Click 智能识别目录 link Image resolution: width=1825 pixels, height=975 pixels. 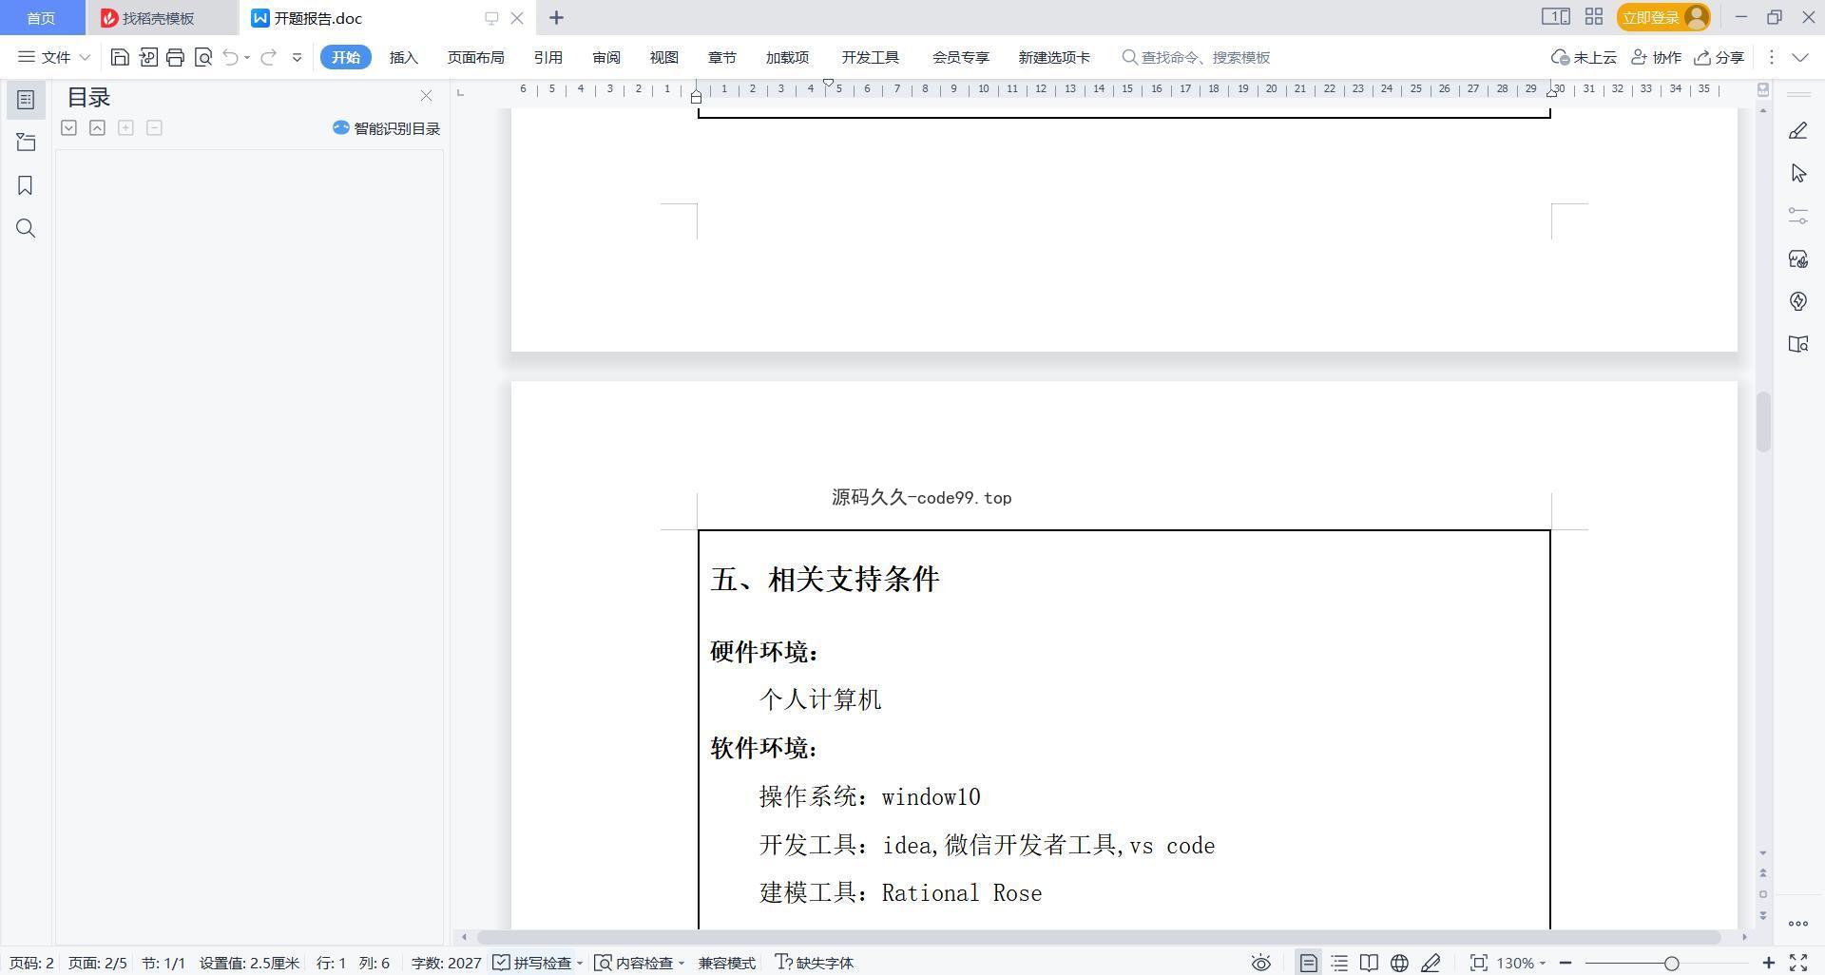tap(386, 128)
